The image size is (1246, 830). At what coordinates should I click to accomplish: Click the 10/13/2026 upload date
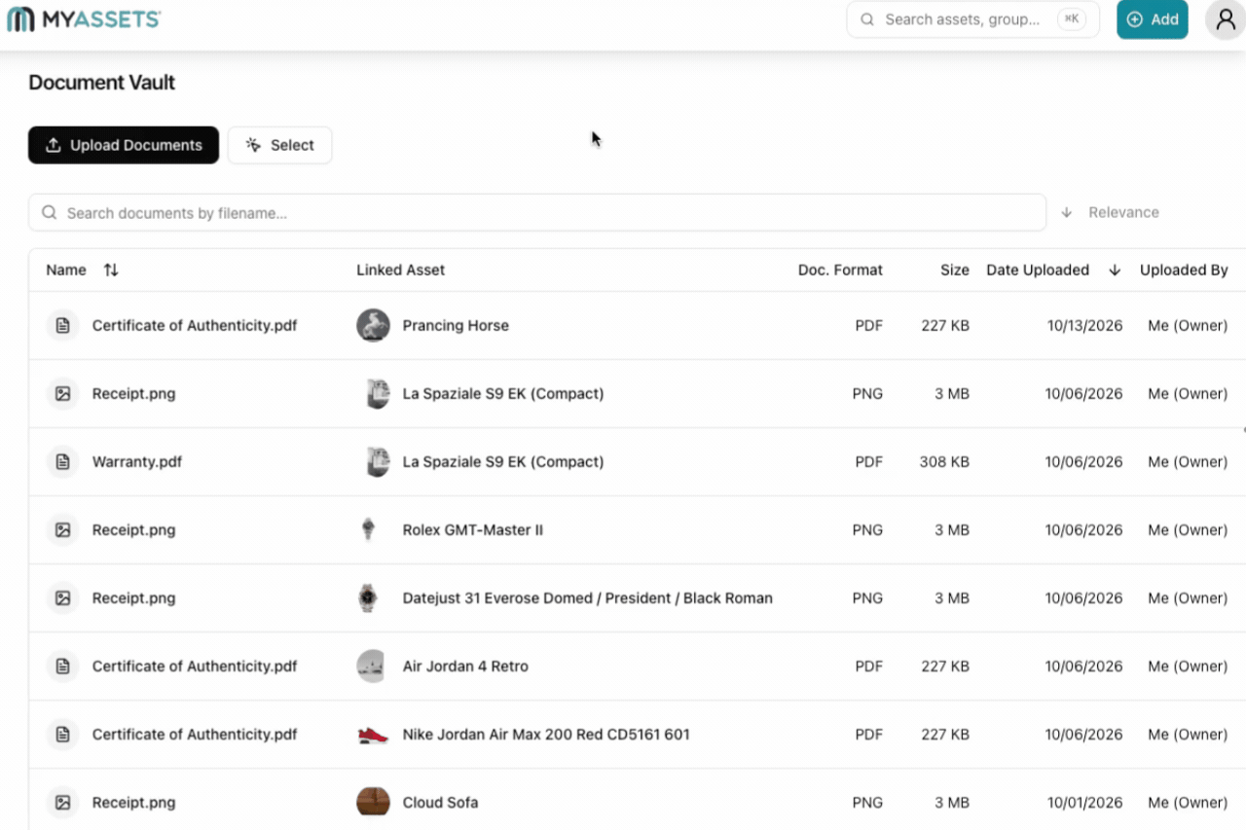pyautogui.click(x=1084, y=326)
